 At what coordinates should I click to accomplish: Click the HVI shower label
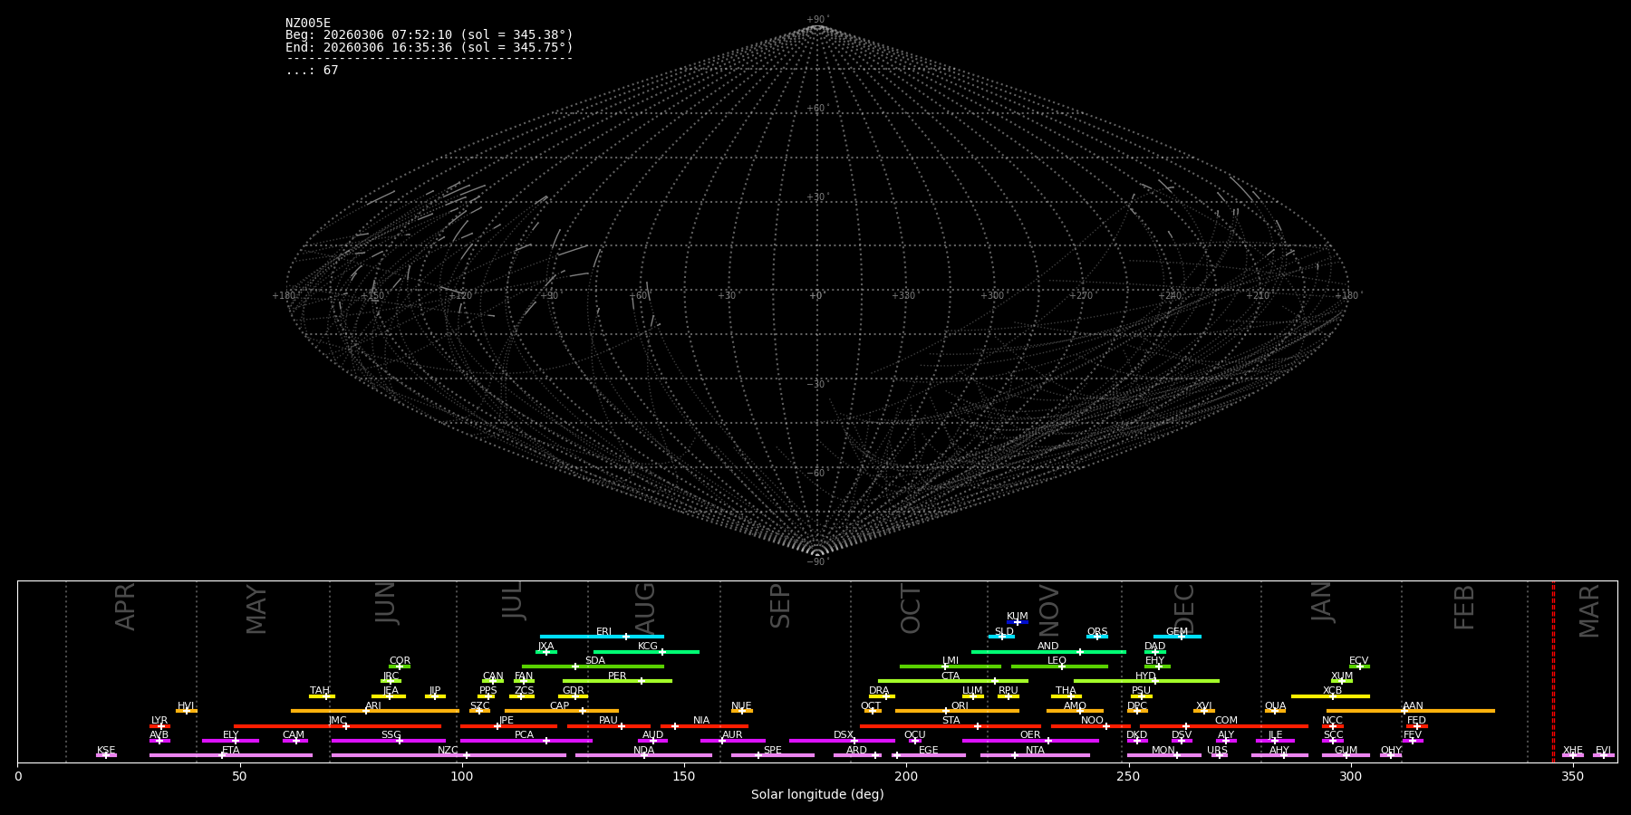(x=186, y=706)
